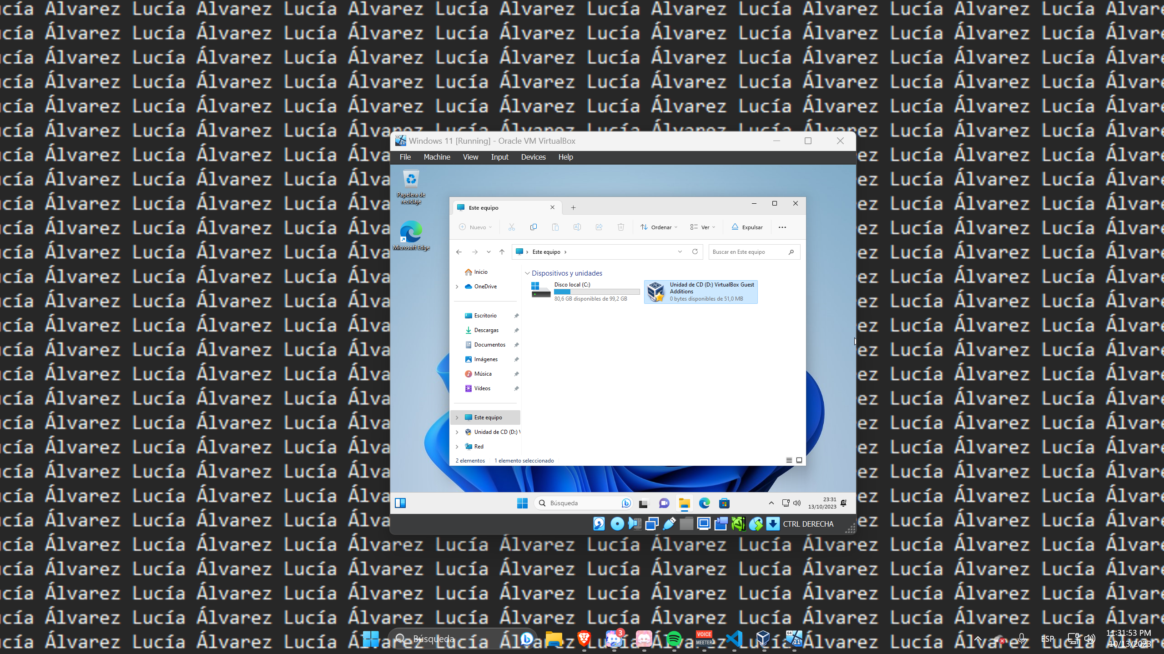Open the Devices menu in VirtualBox

(x=533, y=157)
